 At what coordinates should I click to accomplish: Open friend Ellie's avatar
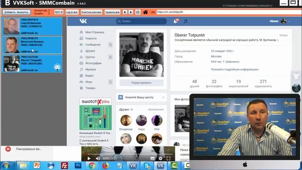point(157,120)
